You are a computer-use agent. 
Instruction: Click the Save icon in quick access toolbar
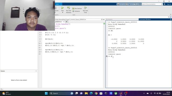coord(118,4)
